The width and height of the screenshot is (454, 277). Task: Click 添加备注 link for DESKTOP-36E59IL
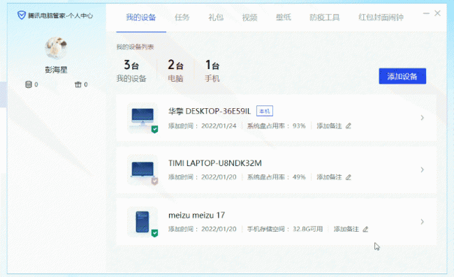coord(329,126)
